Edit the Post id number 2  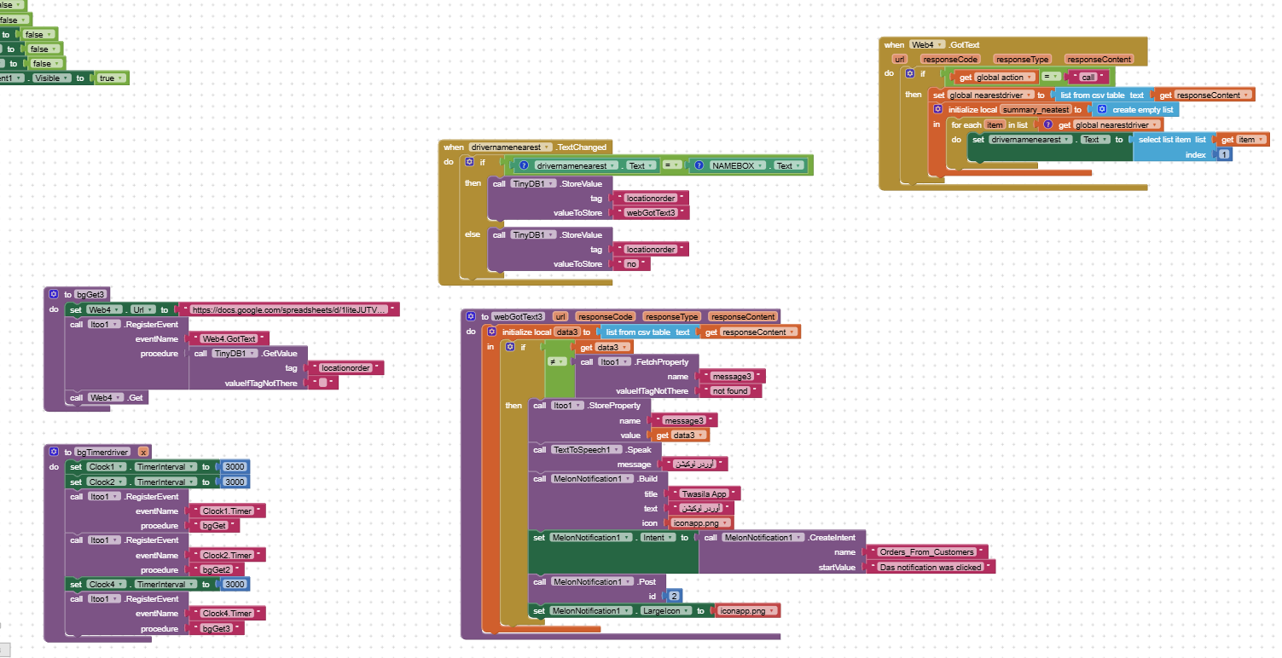point(675,597)
